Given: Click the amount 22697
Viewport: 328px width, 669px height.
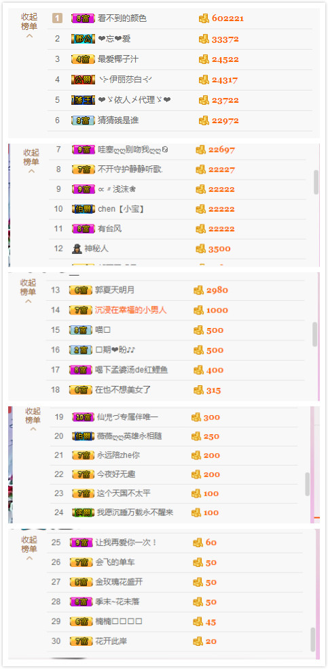Looking at the screenshot, I should (221, 150).
